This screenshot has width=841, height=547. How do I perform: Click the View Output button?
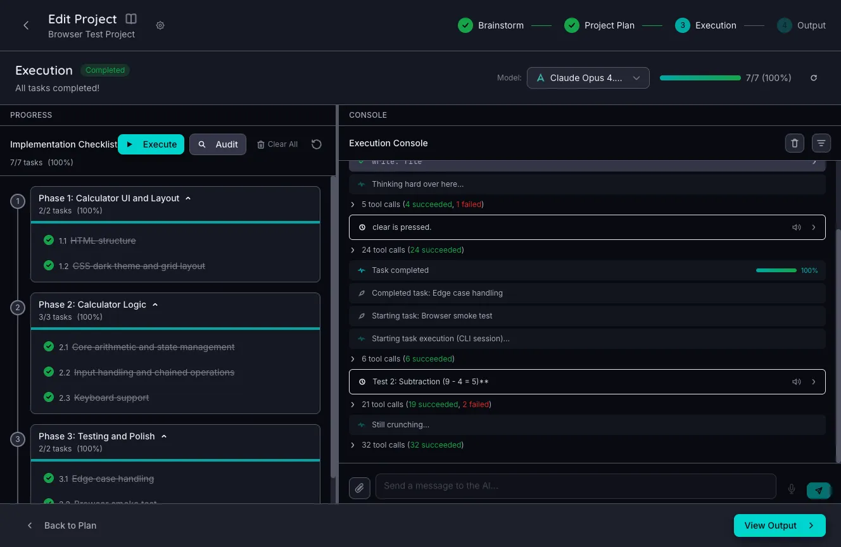click(780, 525)
